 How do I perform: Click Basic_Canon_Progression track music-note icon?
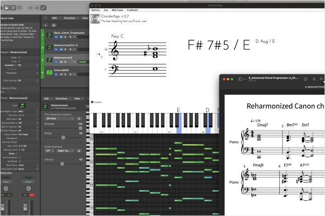point(49,35)
